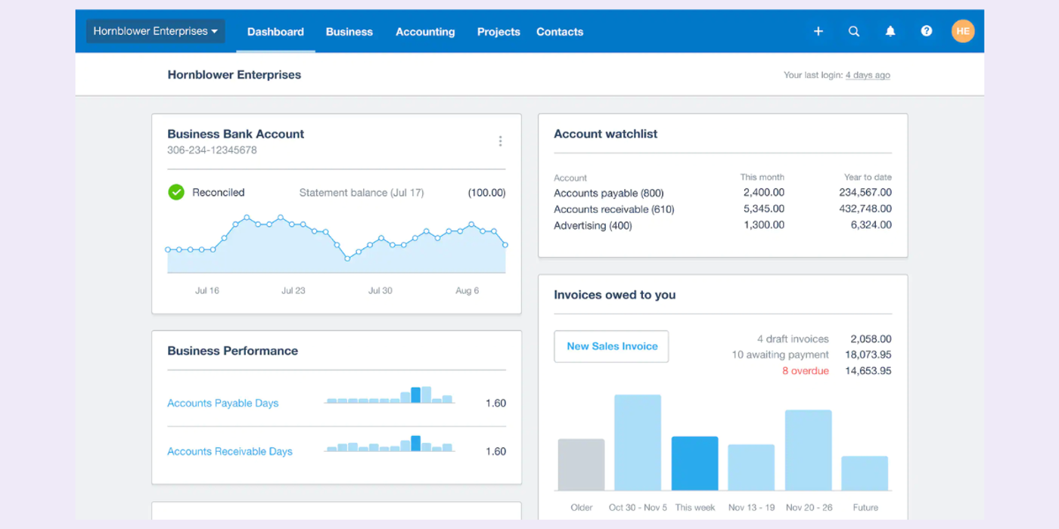Open the Business Bank Account options menu
1059x529 pixels.
[500, 141]
